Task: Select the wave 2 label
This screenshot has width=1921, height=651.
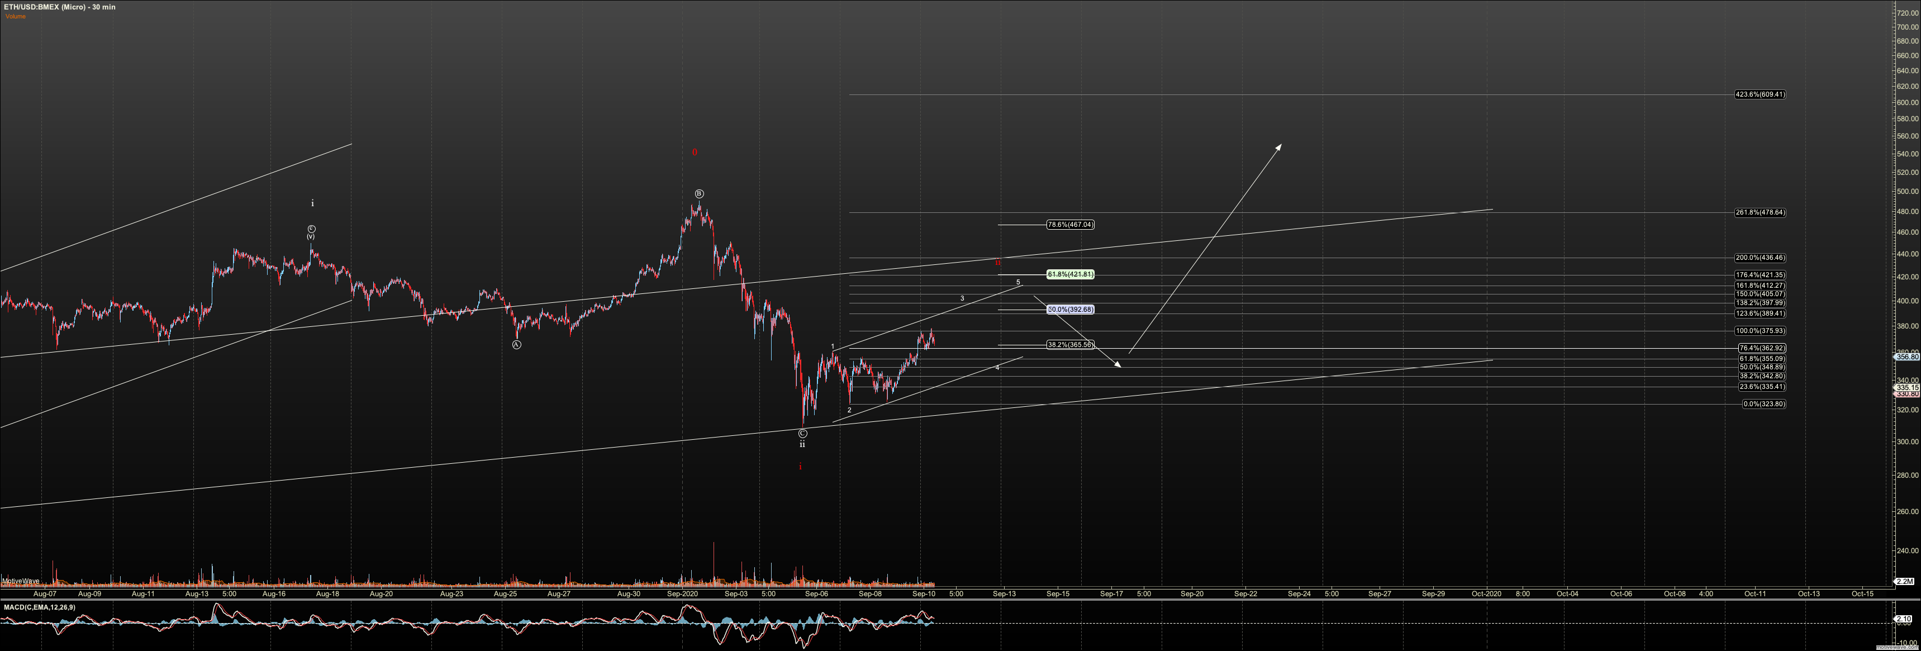Action: tap(849, 410)
